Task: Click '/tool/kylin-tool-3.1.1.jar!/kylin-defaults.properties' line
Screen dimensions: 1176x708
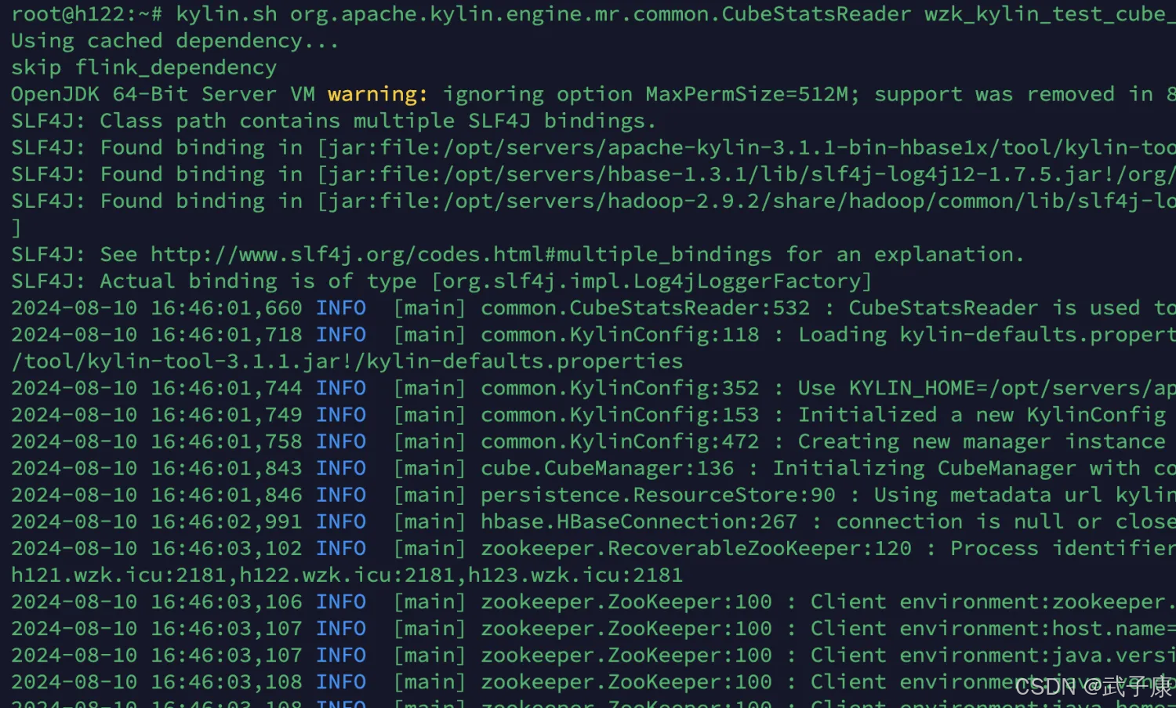Action: point(347,361)
